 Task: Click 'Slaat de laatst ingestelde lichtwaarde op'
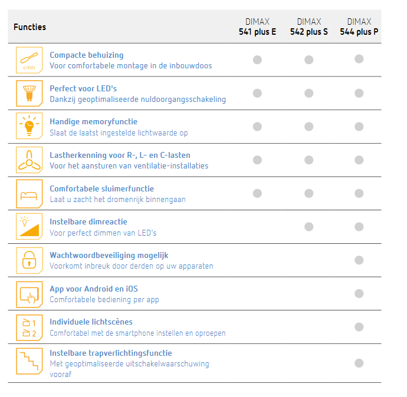pyautogui.click(x=119, y=133)
